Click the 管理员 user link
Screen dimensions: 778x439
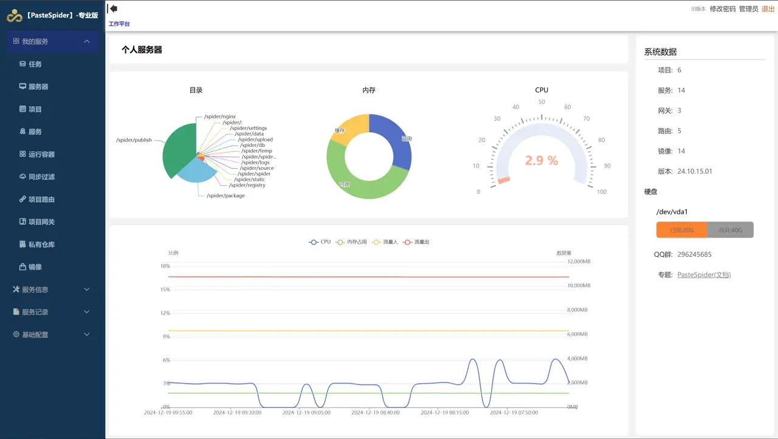749,9
